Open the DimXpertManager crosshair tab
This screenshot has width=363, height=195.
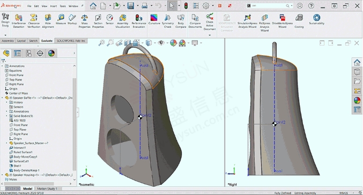[x=40, y=53]
